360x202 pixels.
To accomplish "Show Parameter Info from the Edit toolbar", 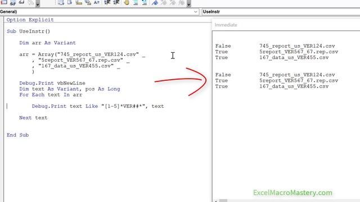I will coord(88,2).
